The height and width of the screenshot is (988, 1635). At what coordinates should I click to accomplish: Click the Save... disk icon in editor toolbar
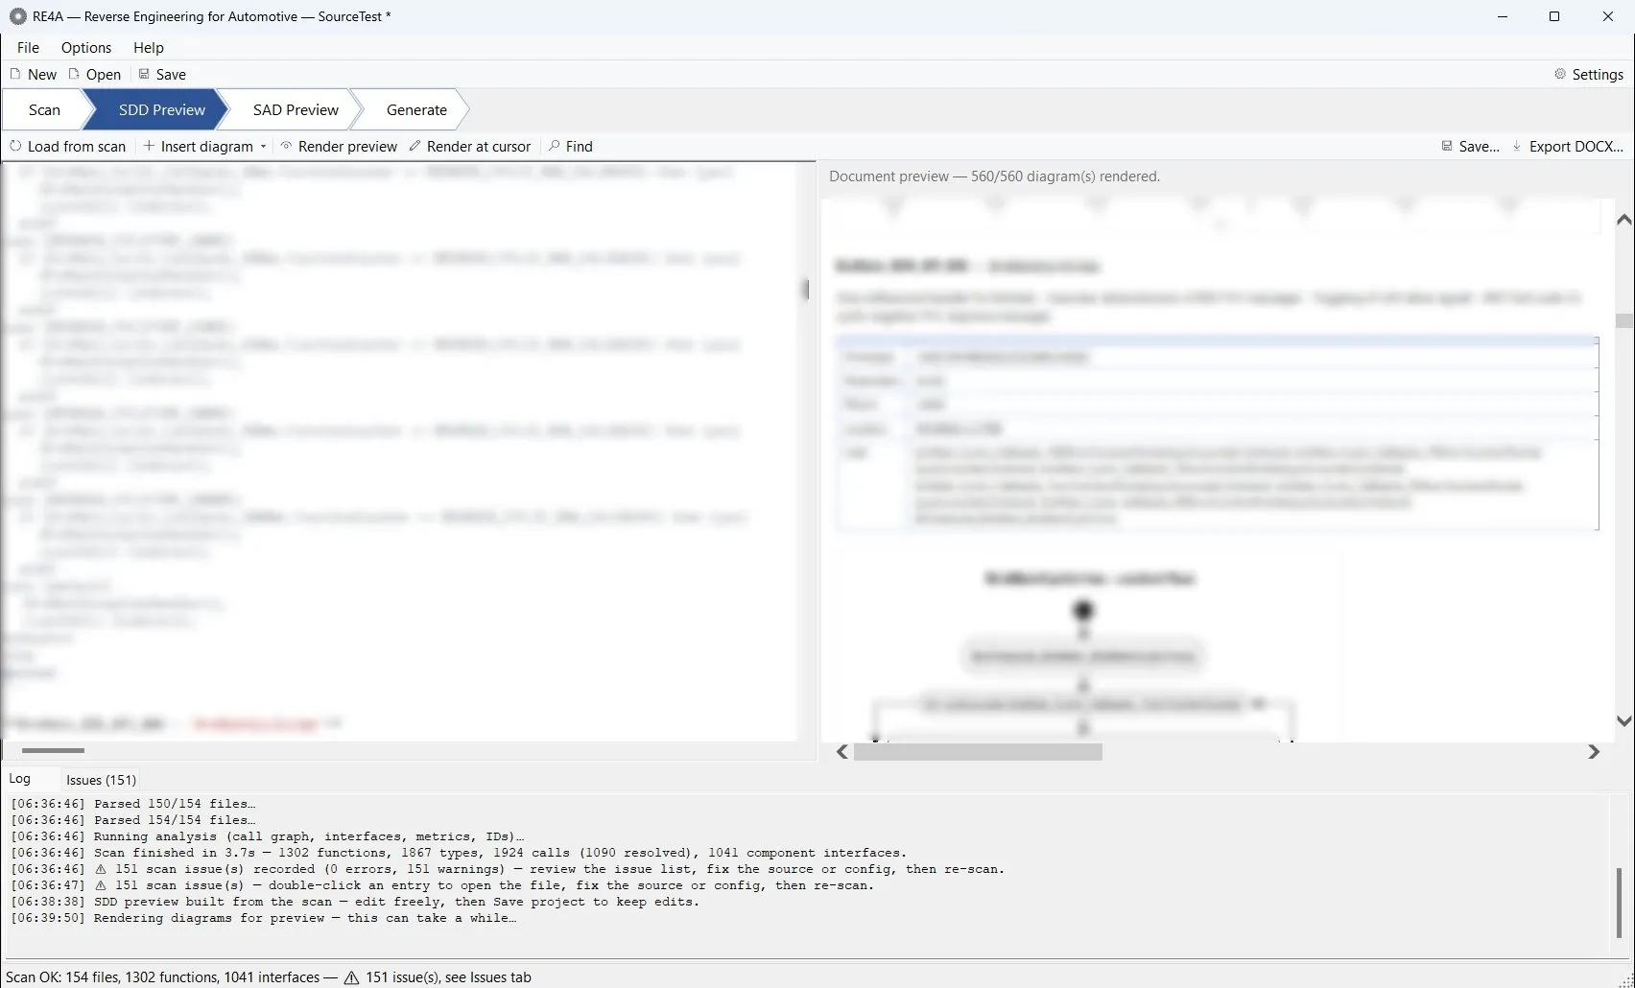click(1447, 146)
